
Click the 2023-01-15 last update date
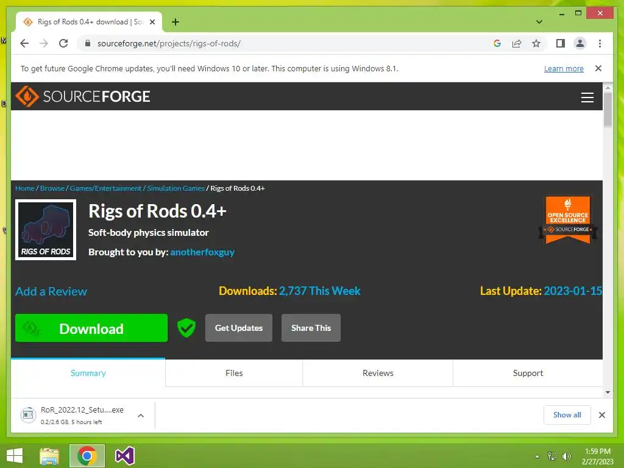click(x=573, y=291)
